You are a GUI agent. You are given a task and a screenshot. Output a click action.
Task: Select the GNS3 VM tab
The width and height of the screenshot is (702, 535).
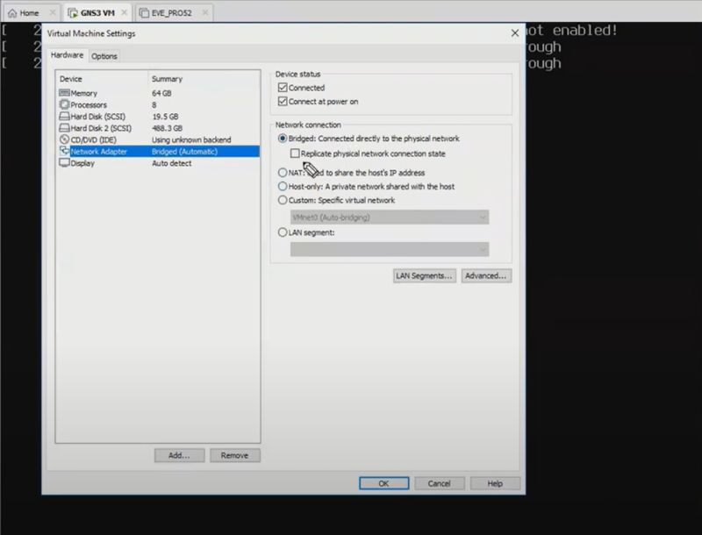tap(98, 13)
